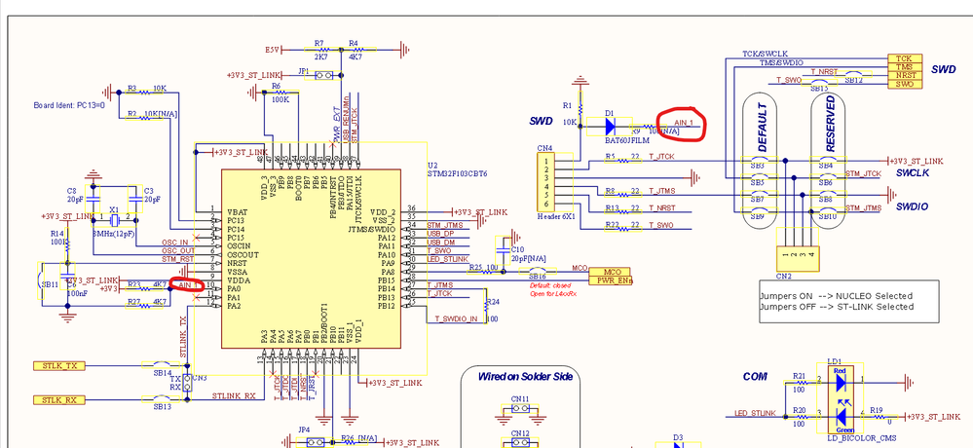Select resistor R13 on the T_NRST line
973x448 pixels.
(x=623, y=210)
